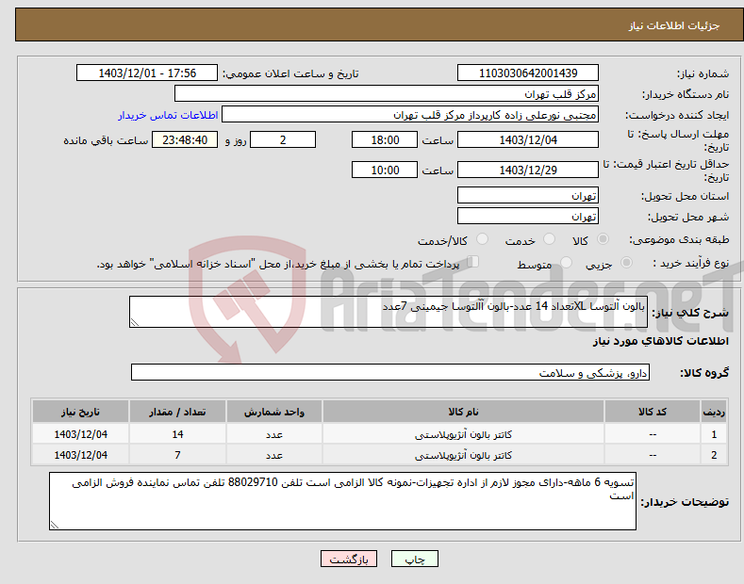Select the جزیی purchase type radio
The image size is (744, 584).
click(626, 263)
